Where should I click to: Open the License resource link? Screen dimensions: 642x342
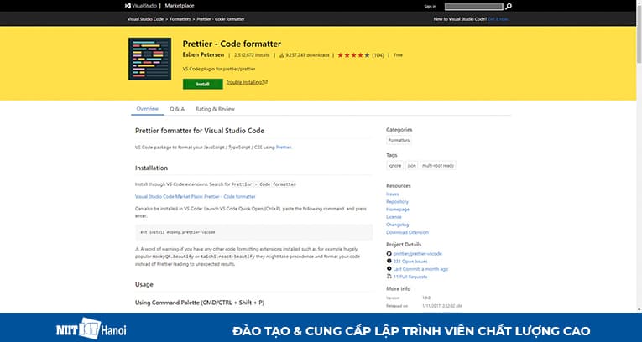(394, 217)
